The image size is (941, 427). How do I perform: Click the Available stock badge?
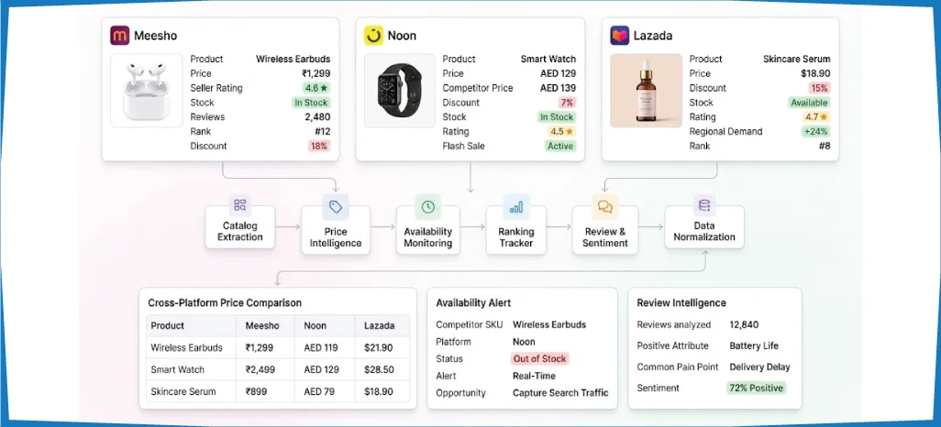click(x=809, y=103)
